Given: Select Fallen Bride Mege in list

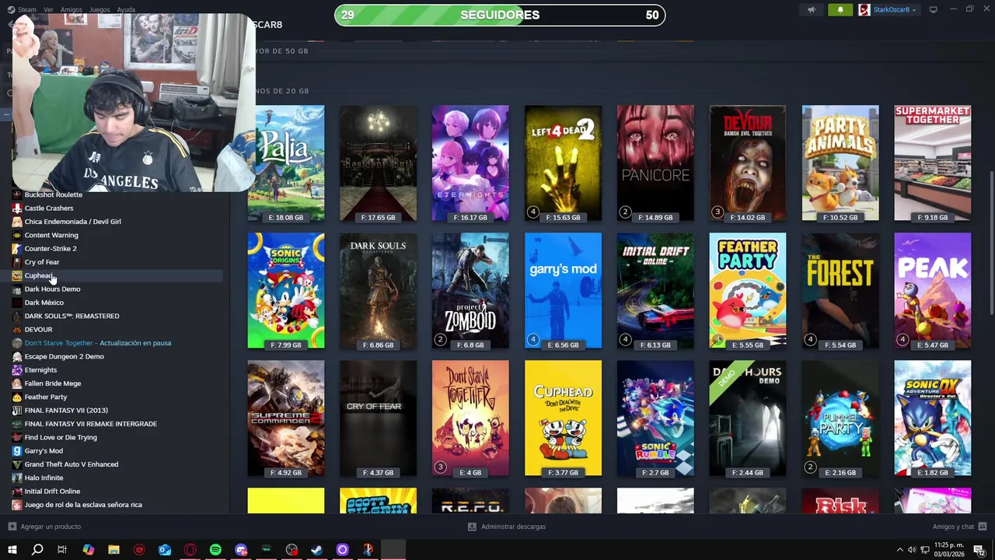Looking at the screenshot, I should pyautogui.click(x=53, y=383).
